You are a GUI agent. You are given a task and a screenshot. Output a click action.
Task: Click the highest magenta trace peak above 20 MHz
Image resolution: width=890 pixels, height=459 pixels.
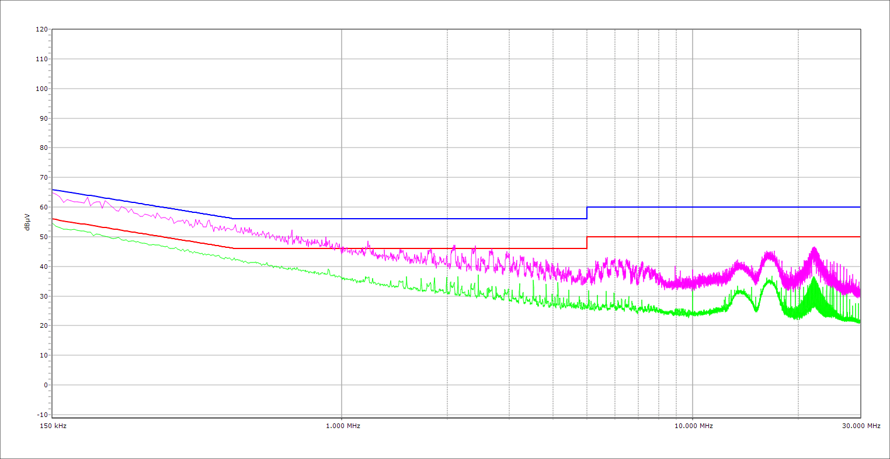pyautogui.click(x=814, y=248)
